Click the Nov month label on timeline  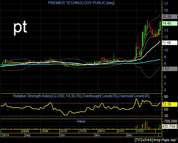tap(98, 135)
